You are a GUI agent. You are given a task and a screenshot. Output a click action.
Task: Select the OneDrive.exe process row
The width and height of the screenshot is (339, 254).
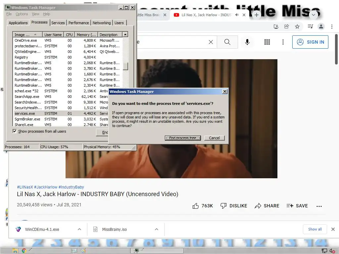[x=68, y=40]
